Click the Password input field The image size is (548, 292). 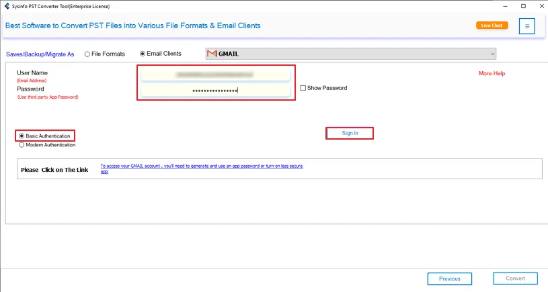tap(215, 91)
